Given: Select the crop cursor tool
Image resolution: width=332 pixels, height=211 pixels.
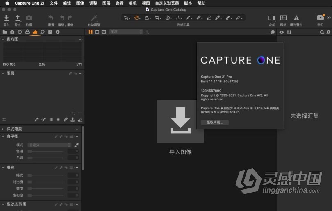Looking at the screenshot, I should (x=157, y=18).
